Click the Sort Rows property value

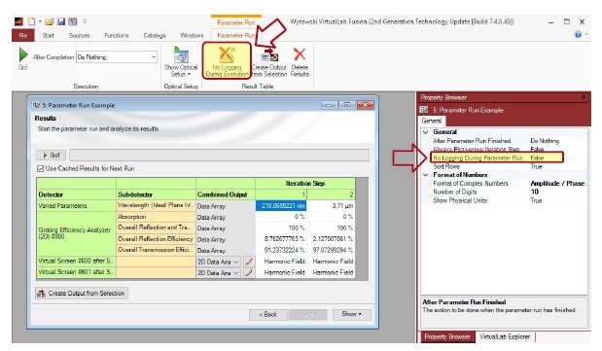click(536, 166)
